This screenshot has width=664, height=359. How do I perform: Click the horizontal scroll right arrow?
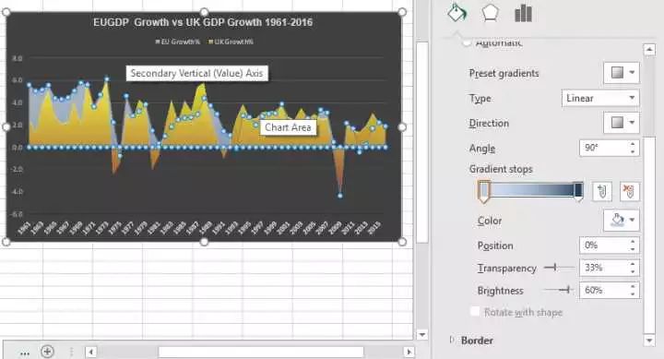coord(409,352)
